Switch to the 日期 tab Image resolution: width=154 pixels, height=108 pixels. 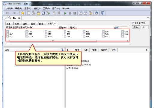(25, 24)
